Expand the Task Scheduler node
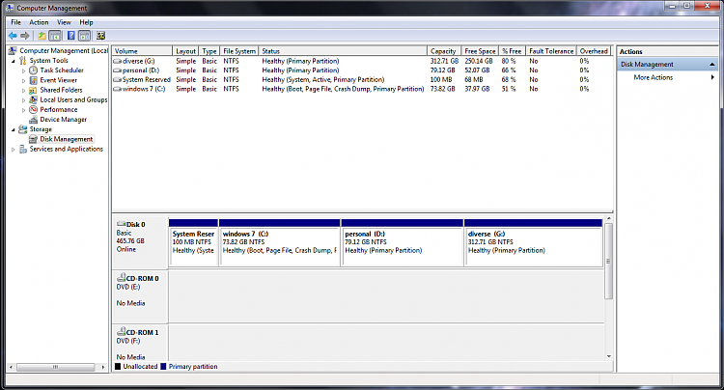The image size is (724, 390). tap(23, 70)
